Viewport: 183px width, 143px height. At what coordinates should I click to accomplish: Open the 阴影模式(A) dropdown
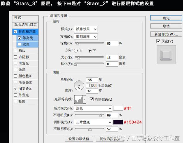click(x=93, y=122)
